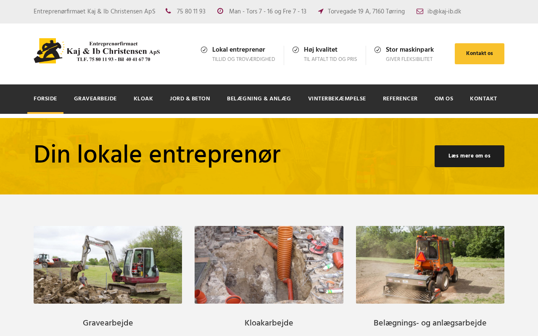This screenshot has width=538, height=336.
Task: Open the Gravearbejde menu item
Action: pos(95,99)
